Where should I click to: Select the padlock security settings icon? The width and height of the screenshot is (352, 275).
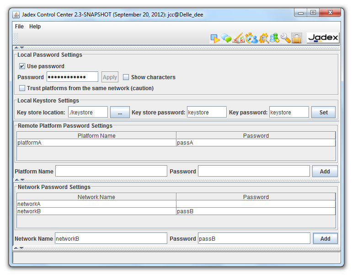297,38
